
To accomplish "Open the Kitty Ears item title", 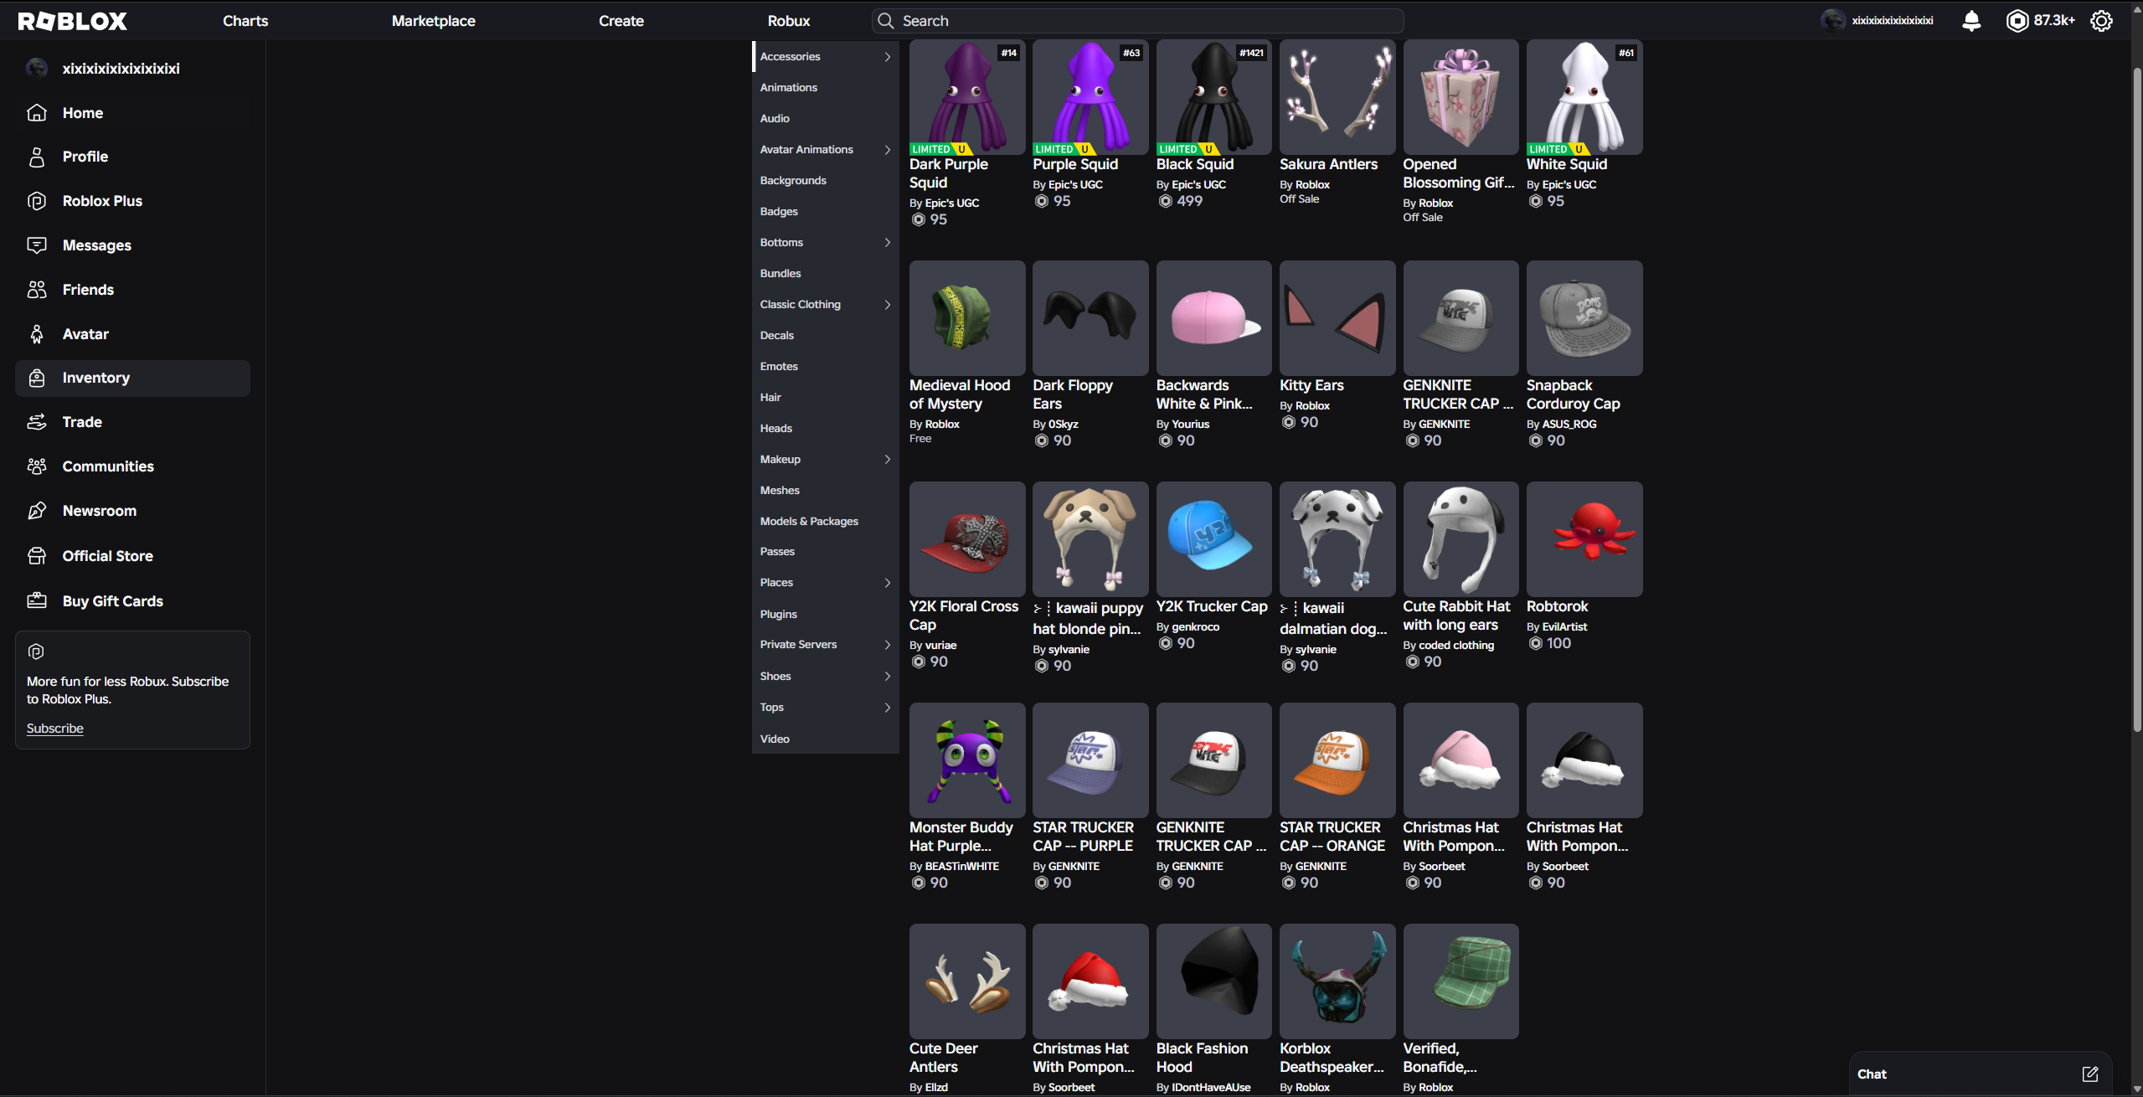I will pyautogui.click(x=1311, y=385).
